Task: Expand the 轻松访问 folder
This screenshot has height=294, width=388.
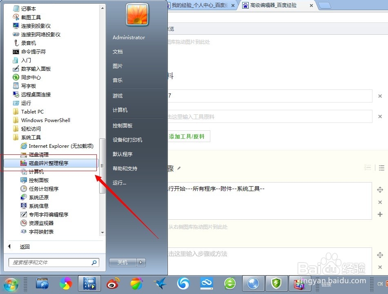Action: [x=27, y=129]
